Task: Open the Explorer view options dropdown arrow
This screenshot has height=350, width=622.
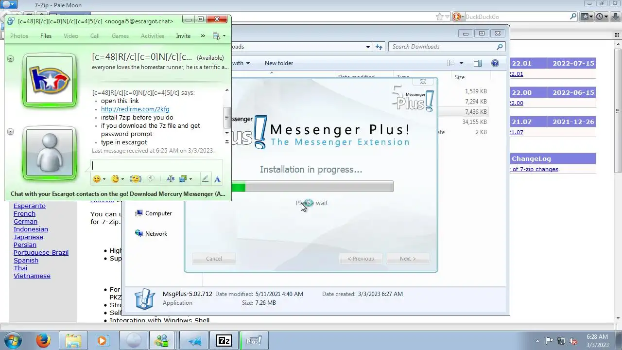Action: [x=461, y=63]
